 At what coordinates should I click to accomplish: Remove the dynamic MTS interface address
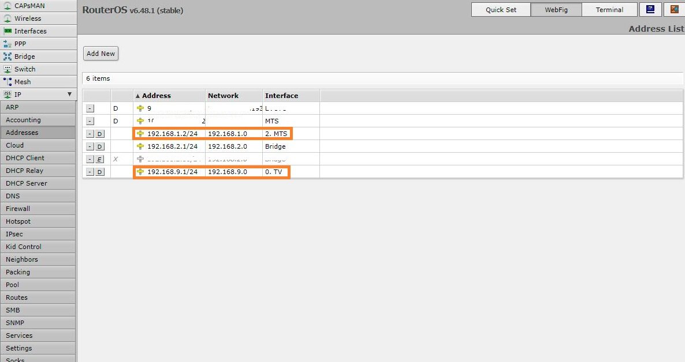tap(90, 121)
